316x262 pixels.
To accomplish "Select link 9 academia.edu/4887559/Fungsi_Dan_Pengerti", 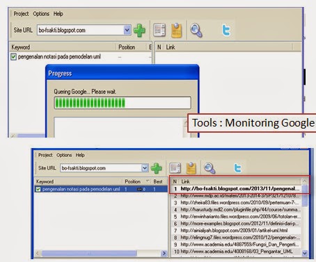I will click(236, 245).
